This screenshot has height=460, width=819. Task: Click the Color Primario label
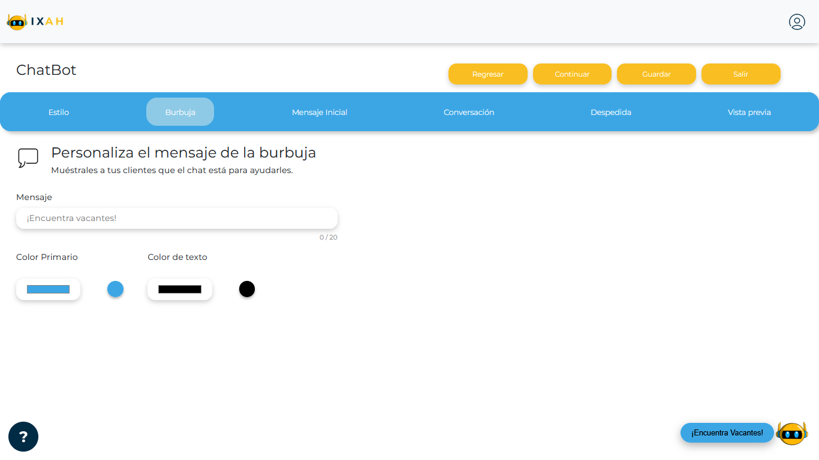[47, 257]
